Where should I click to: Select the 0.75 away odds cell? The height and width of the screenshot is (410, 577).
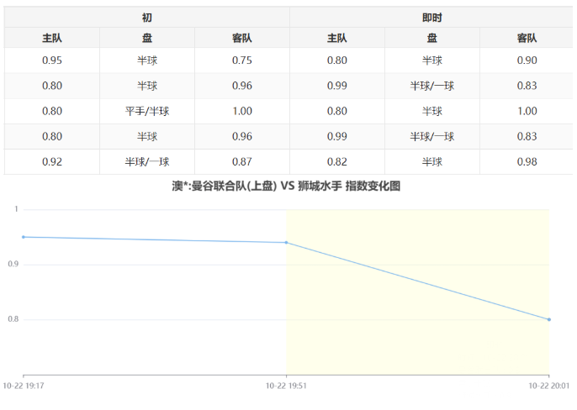tap(242, 60)
